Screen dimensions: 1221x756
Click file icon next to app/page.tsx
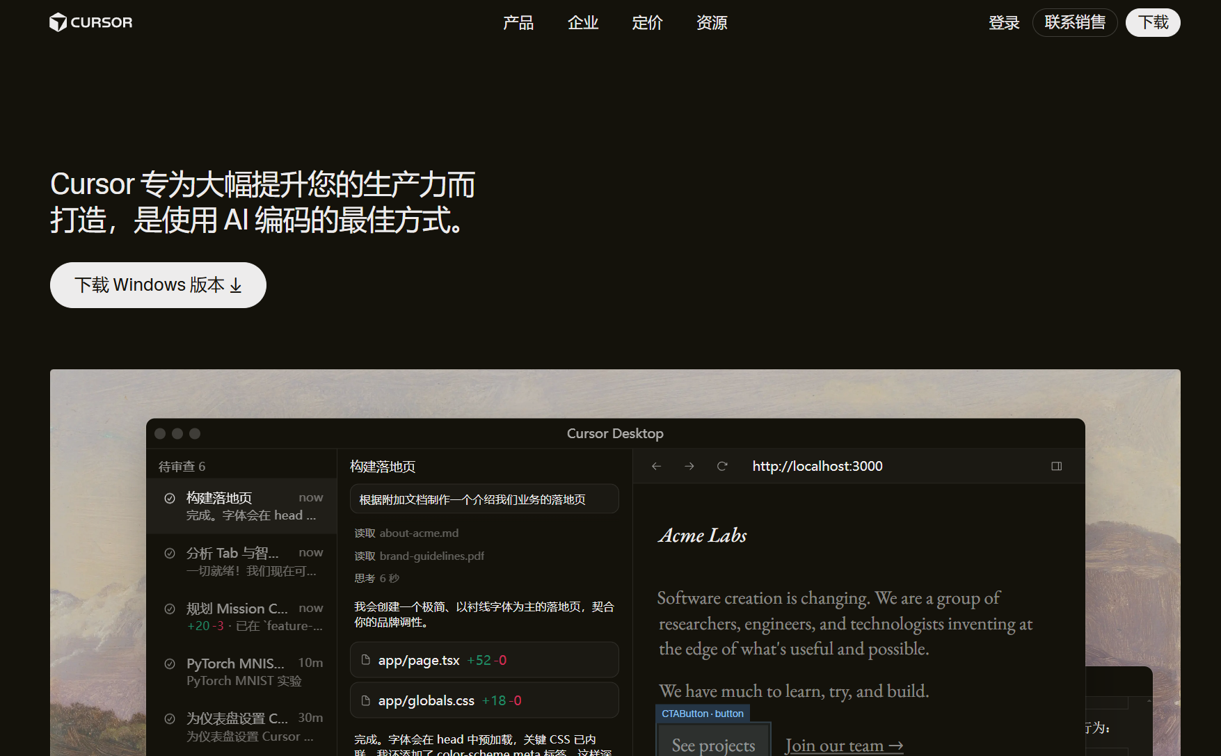[366, 659]
